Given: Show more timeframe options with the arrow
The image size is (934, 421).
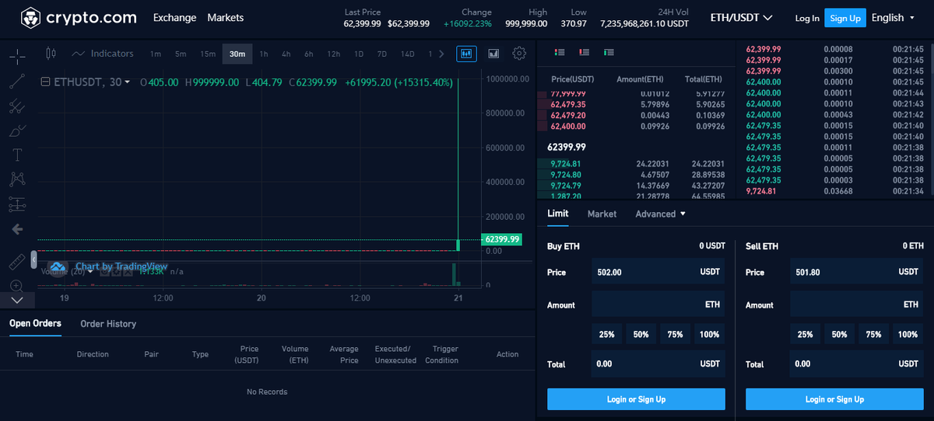Looking at the screenshot, I should click(x=442, y=54).
